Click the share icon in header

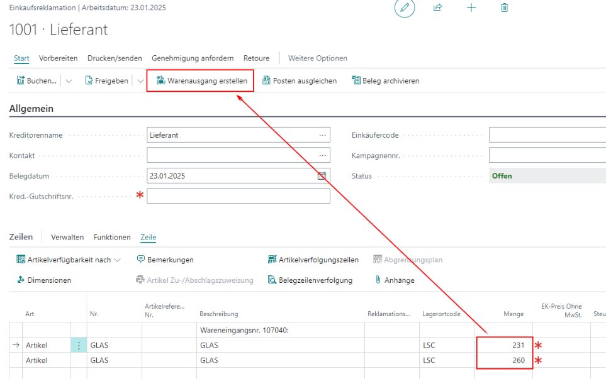click(x=437, y=8)
